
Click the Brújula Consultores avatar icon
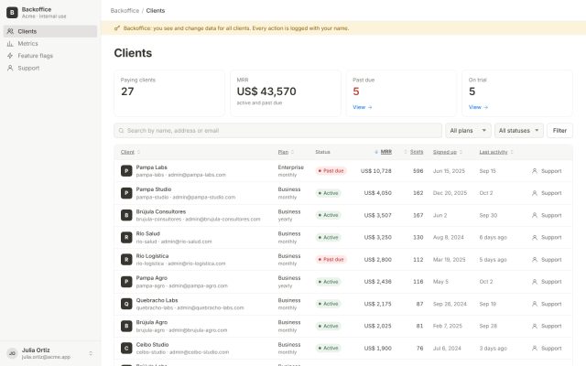(126, 216)
